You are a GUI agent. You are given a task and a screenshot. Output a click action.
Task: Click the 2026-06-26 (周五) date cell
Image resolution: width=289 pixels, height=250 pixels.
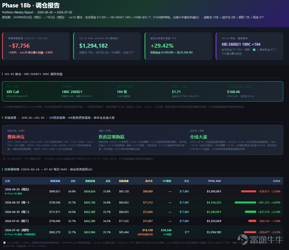click(x=17, y=189)
